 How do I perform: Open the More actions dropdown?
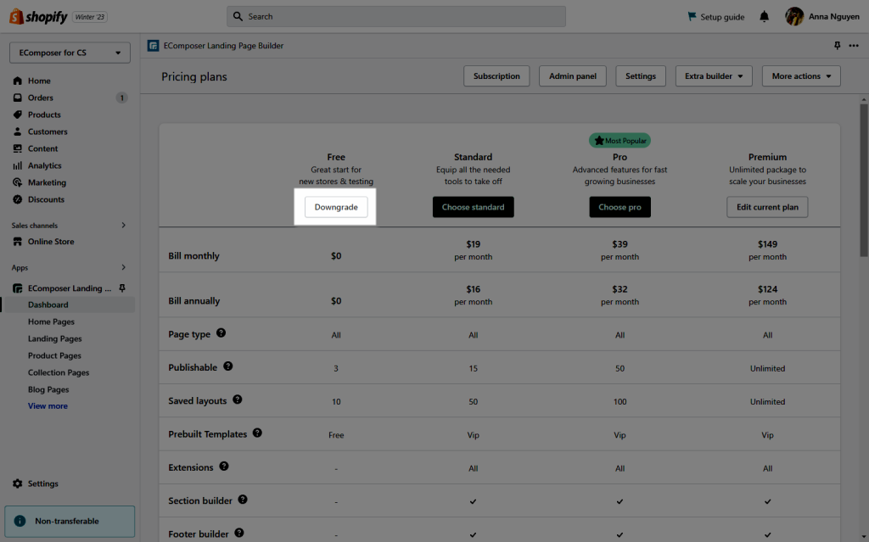pos(801,76)
